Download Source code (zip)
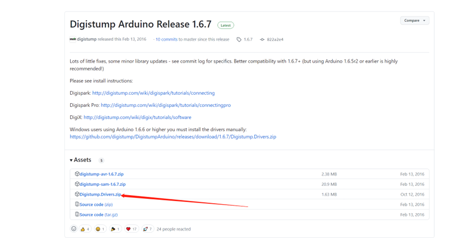 [96, 205]
